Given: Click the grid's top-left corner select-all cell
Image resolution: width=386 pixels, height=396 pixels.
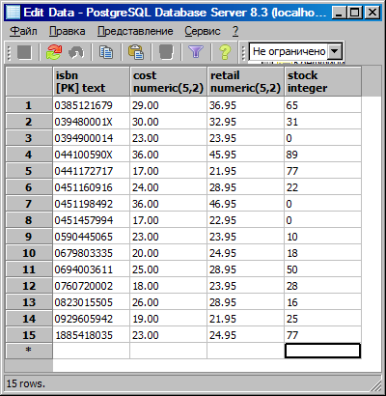Looking at the screenshot, I should coord(29,81).
